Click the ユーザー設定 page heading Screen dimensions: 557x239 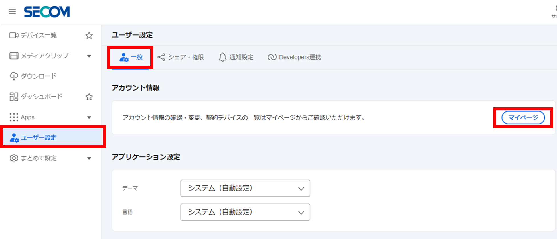coord(132,35)
